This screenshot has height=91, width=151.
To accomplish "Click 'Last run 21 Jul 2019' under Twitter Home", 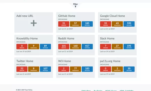I will pyautogui.click(x=24, y=74).
